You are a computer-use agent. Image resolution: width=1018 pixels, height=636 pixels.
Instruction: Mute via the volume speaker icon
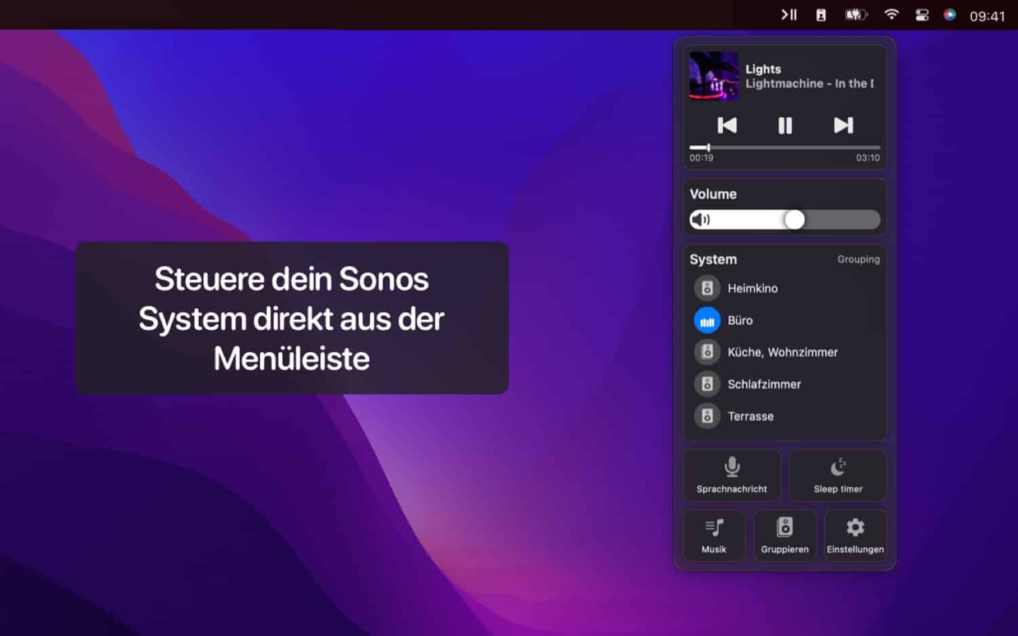tap(701, 219)
